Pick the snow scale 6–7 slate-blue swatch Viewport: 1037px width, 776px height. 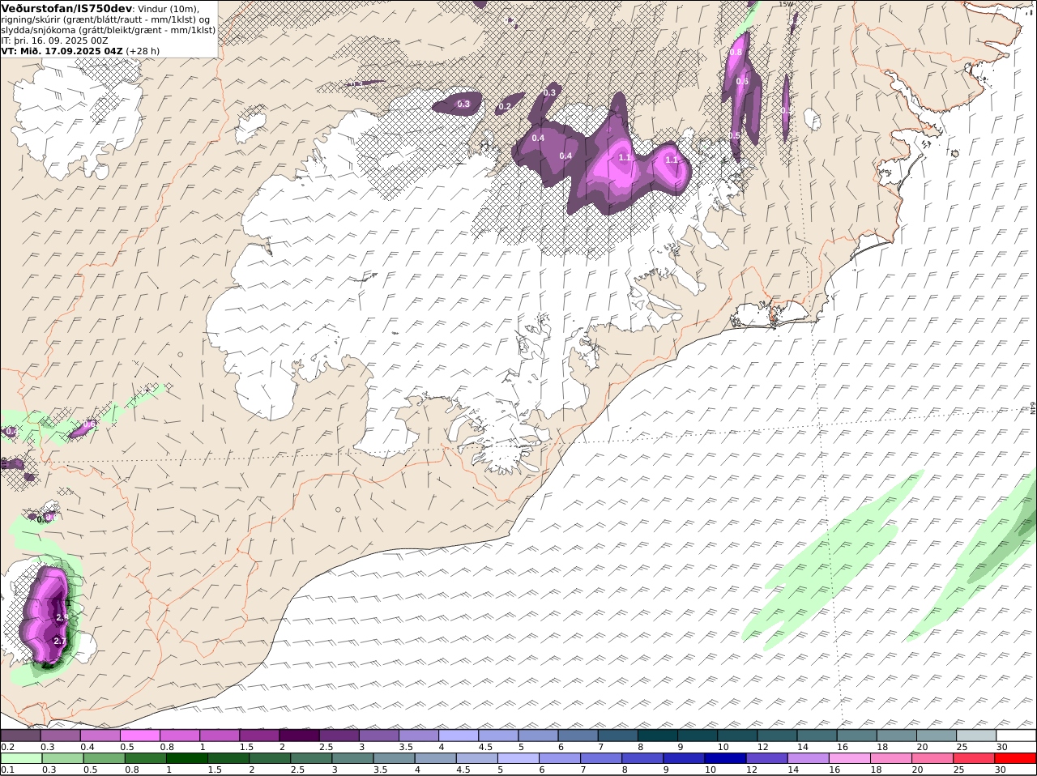coord(578,735)
